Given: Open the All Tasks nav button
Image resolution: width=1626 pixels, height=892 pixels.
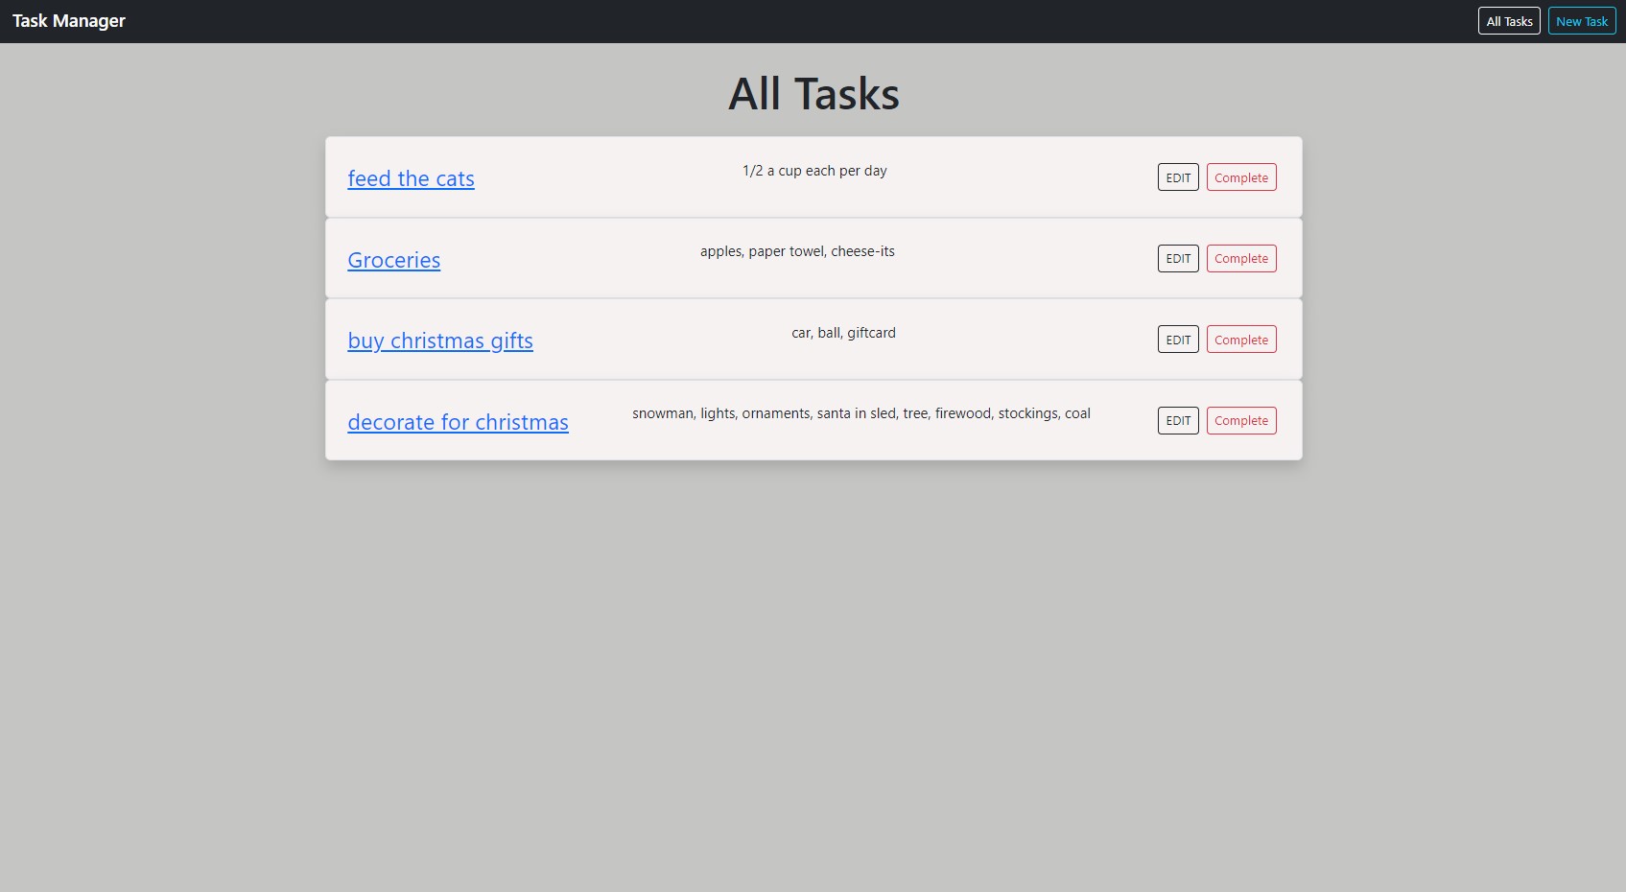Looking at the screenshot, I should (1509, 21).
